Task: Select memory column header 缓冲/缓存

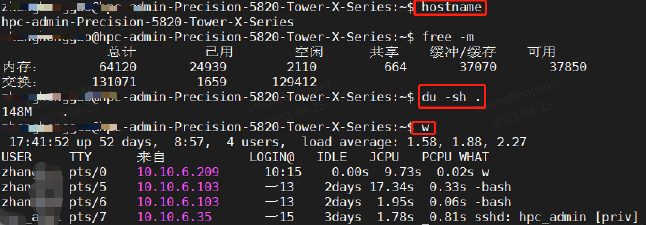Action: [x=463, y=52]
